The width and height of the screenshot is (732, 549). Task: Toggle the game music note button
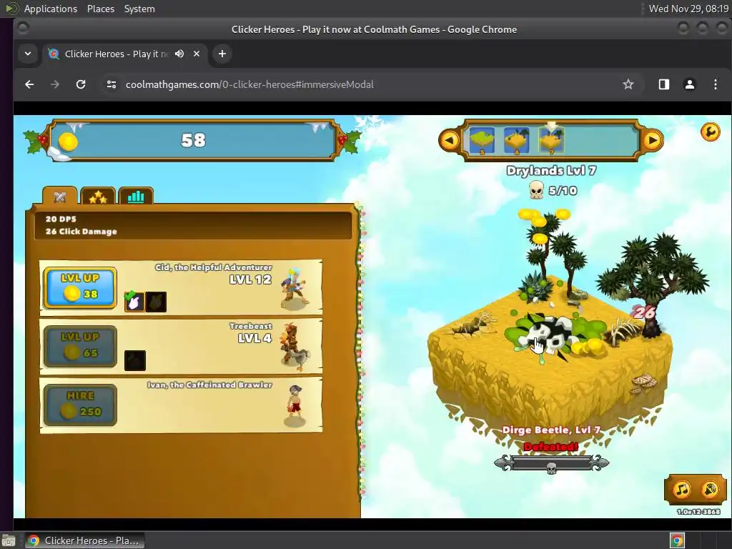pos(681,489)
